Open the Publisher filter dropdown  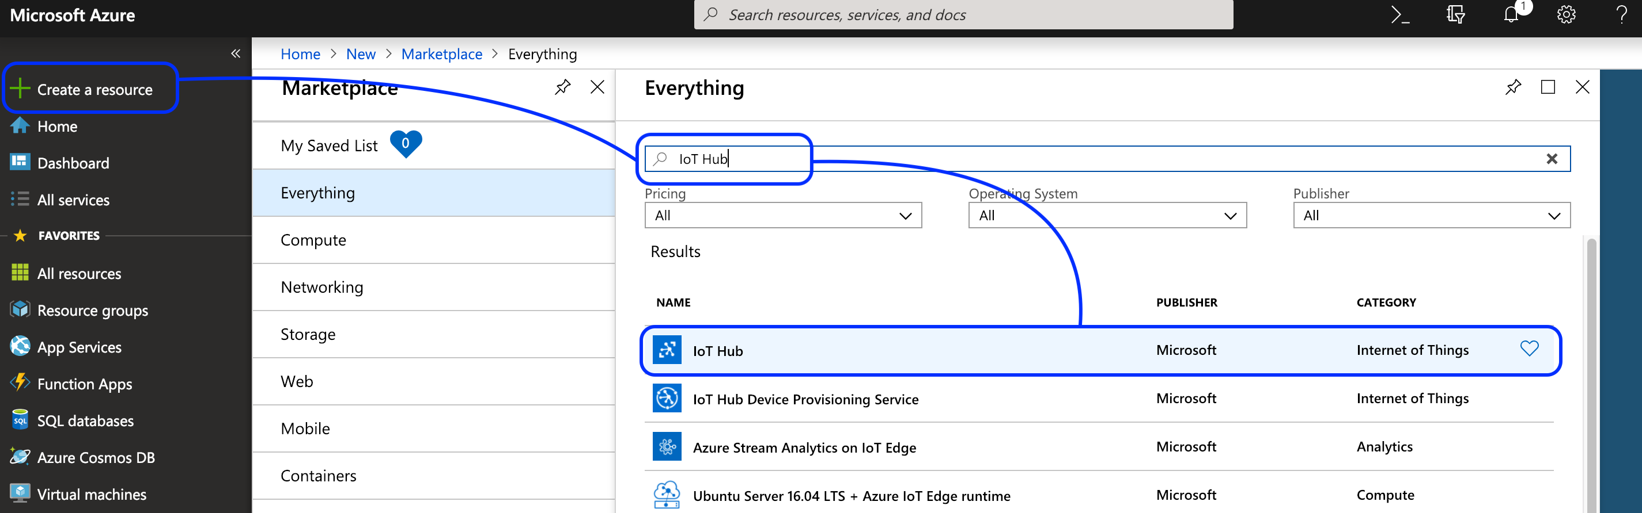coord(1432,216)
